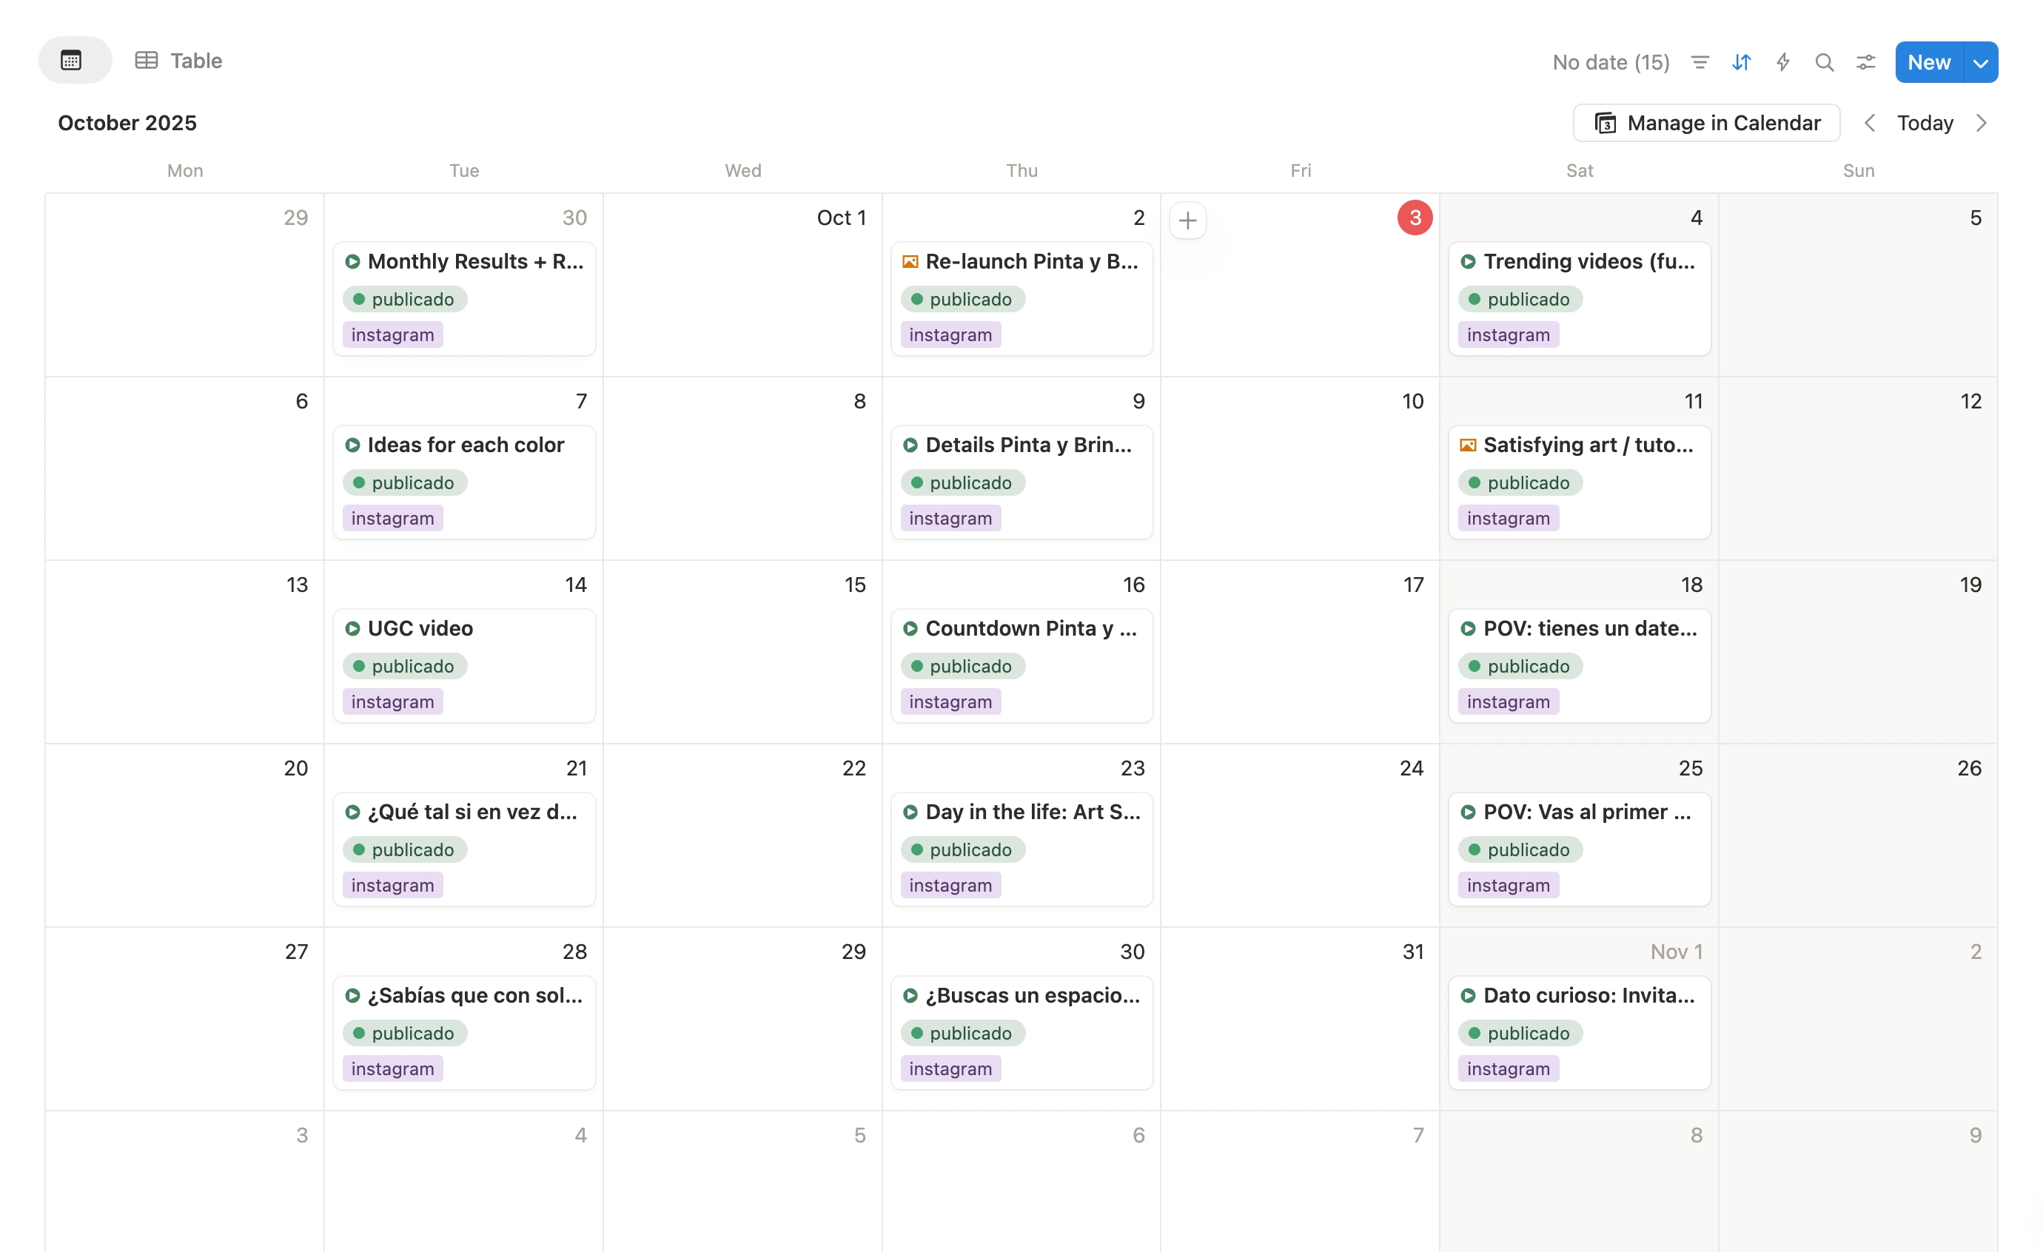
Task: Select the Calendar view tab
Action: click(x=75, y=59)
